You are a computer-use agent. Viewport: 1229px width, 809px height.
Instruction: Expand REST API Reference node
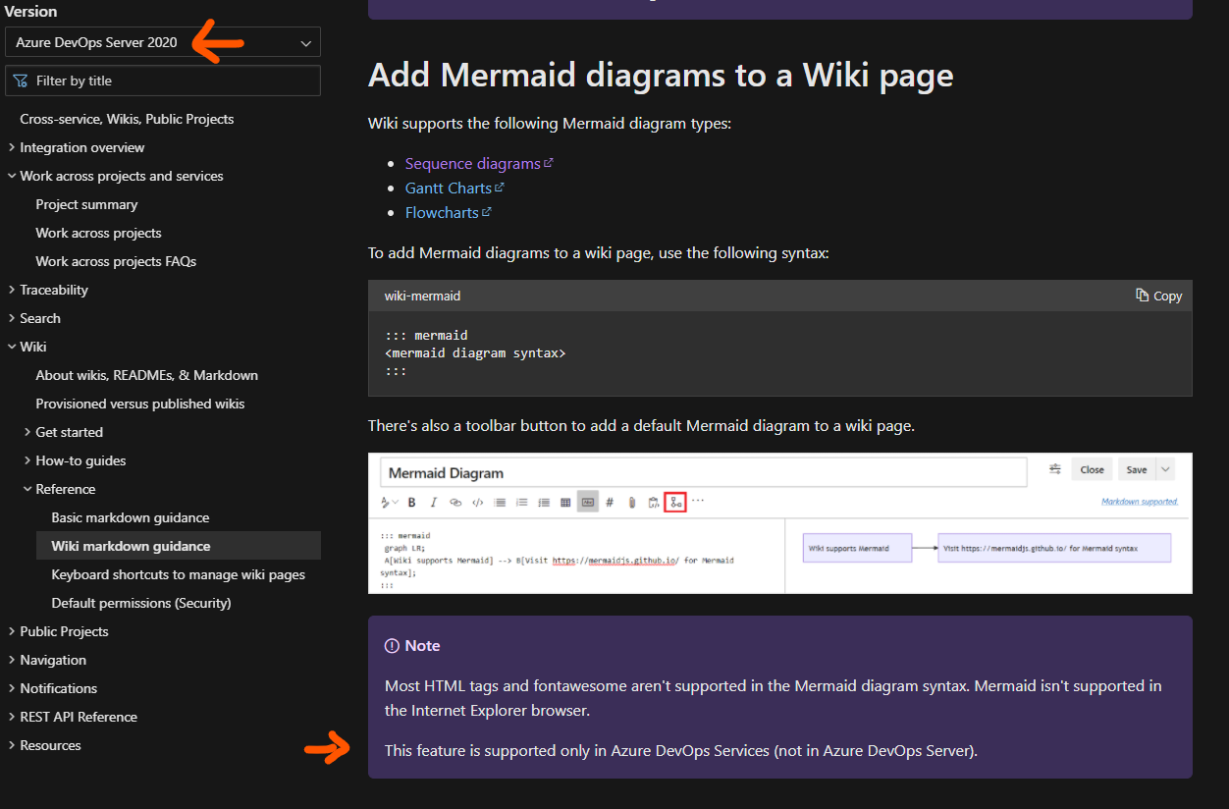point(79,717)
